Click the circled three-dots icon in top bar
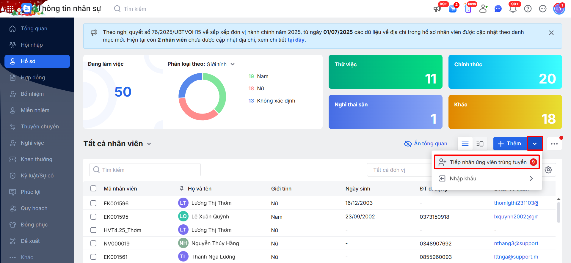The image size is (571, 263). (x=543, y=9)
